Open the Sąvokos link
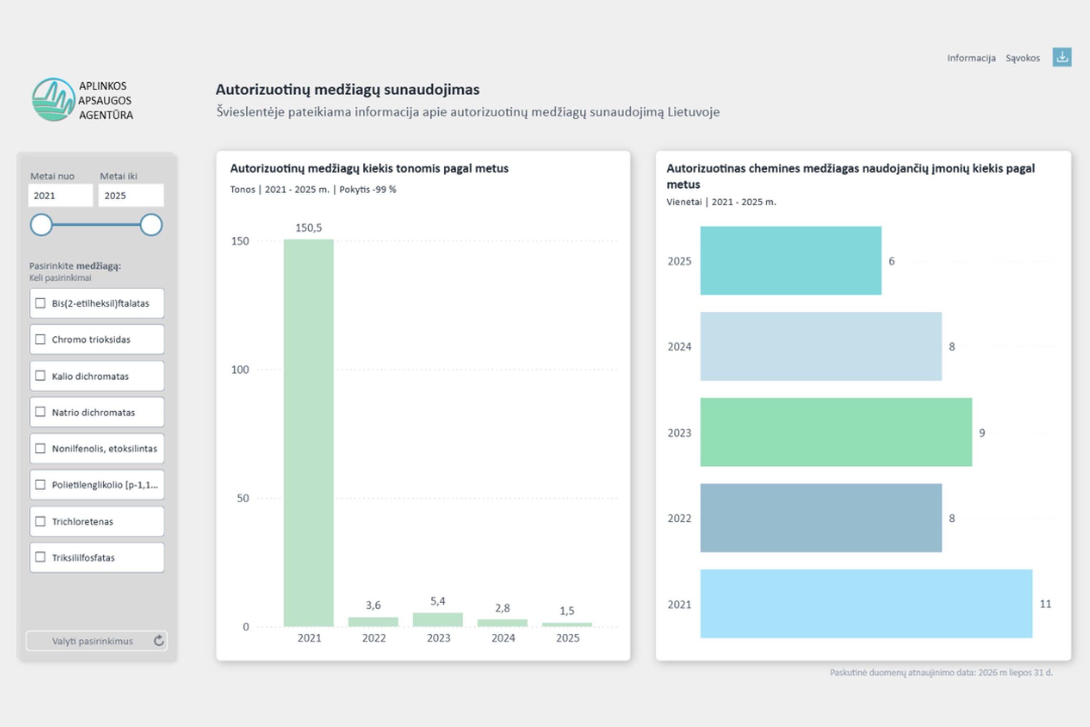This screenshot has height=727, width=1090. click(x=1023, y=58)
